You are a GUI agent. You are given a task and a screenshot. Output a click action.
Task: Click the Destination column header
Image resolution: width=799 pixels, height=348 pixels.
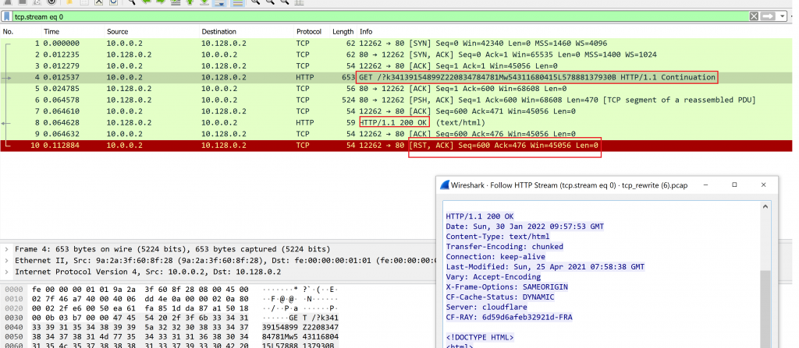pos(218,31)
